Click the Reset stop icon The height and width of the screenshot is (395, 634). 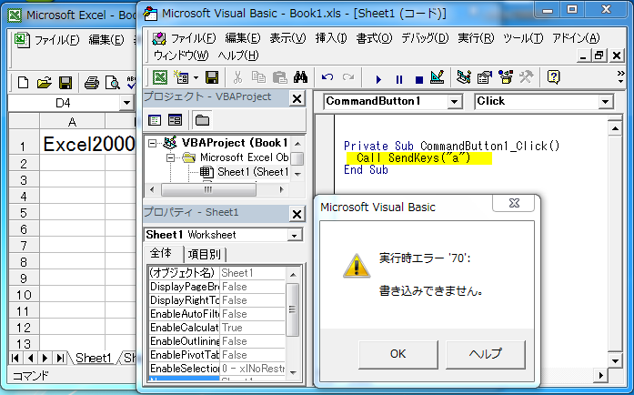coord(419,80)
